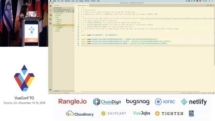This screenshot has width=215, height=121.
Task: Open changes icon in the editor toolbar
Action: pyautogui.click(x=208, y=5)
